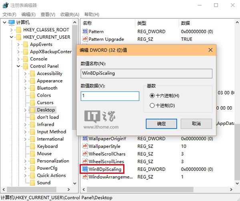Collapse the Control Panel node
Viewport: 240px width, 201px height.
point(18,66)
